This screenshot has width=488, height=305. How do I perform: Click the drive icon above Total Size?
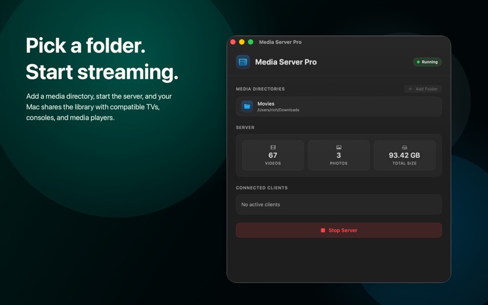point(404,147)
